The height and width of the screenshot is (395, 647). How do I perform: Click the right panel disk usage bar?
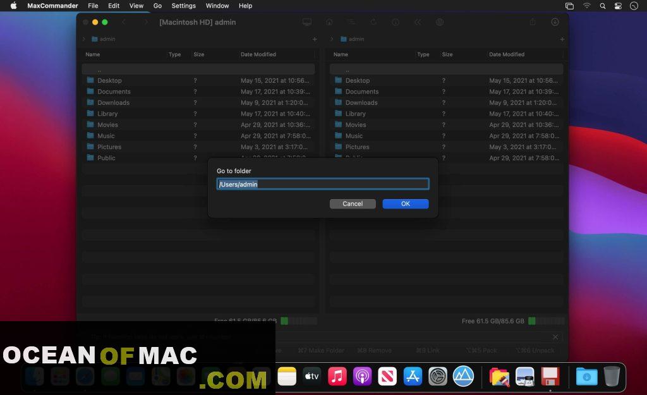coord(547,320)
